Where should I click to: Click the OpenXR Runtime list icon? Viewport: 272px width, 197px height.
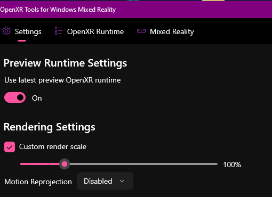tap(59, 31)
